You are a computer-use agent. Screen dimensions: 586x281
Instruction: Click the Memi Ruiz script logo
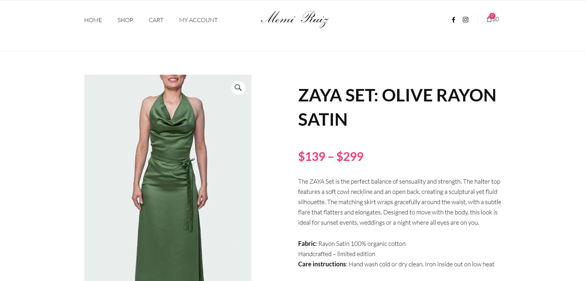click(x=294, y=19)
